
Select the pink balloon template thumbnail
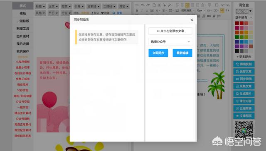pyautogui.click(x=53, y=95)
